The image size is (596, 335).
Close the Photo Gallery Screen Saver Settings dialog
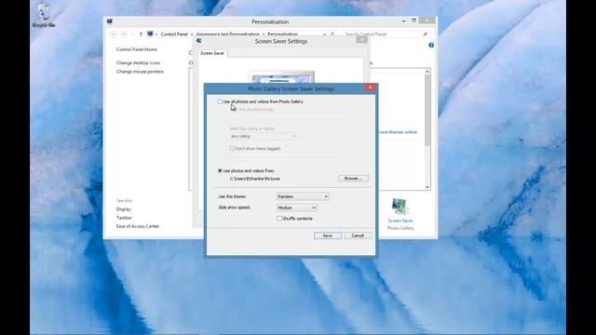click(x=370, y=87)
